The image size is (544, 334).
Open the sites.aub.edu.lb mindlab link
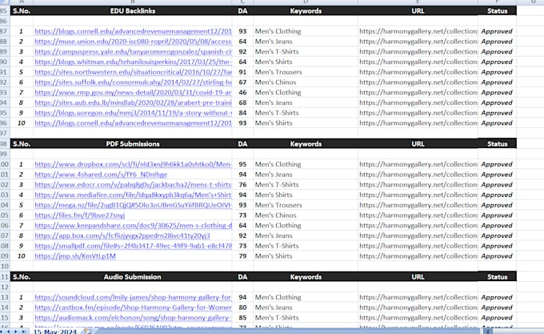tap(133, 103)
